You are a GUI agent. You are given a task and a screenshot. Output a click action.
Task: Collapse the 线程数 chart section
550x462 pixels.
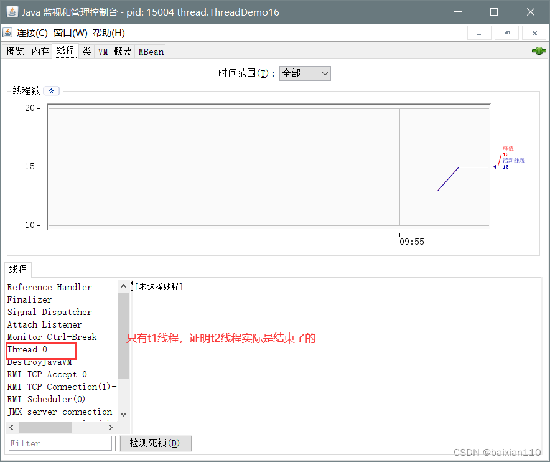click(51, 91)
